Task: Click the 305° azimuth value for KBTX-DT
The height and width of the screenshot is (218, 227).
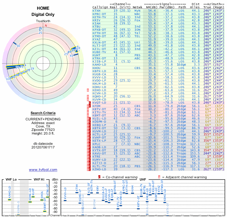Action: coord(207,128)
